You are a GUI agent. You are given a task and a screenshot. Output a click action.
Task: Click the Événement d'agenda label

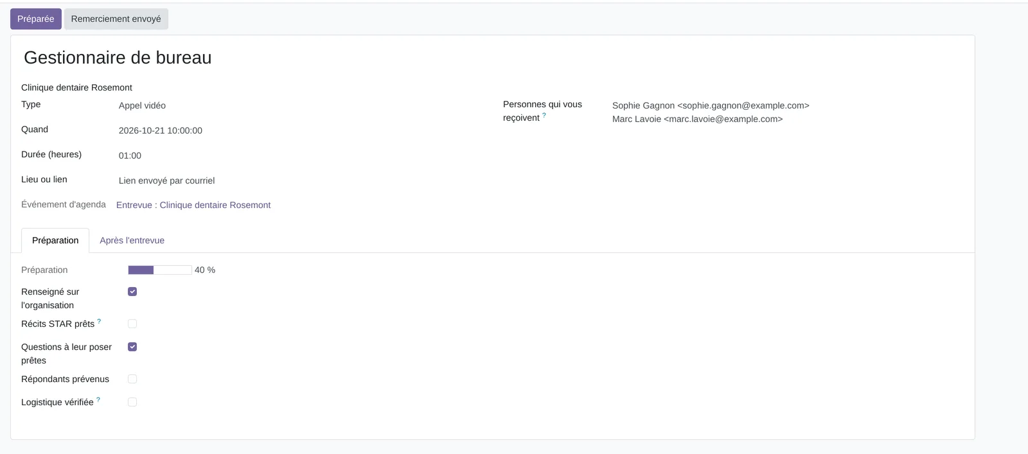[64, 204]
